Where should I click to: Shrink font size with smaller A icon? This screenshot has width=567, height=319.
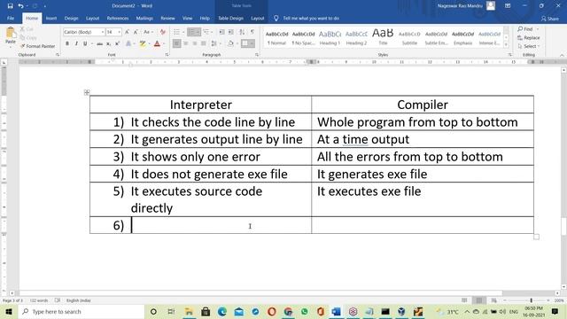pos(136,32)
